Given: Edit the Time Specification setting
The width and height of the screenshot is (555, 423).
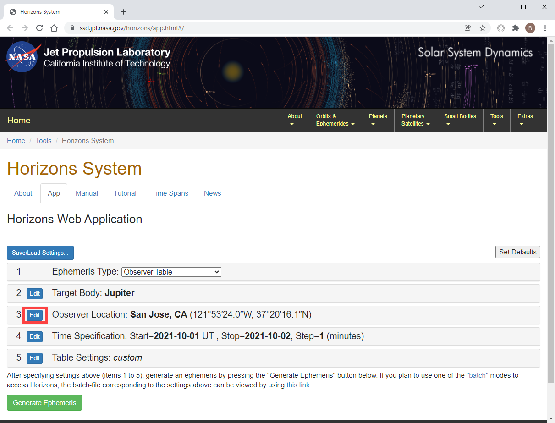Looking at the screenshot, I should pos(35,336).
